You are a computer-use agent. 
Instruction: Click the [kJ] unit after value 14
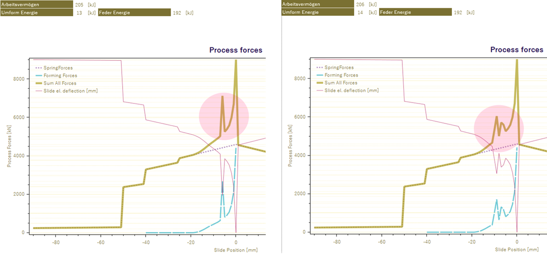(372, 13)
